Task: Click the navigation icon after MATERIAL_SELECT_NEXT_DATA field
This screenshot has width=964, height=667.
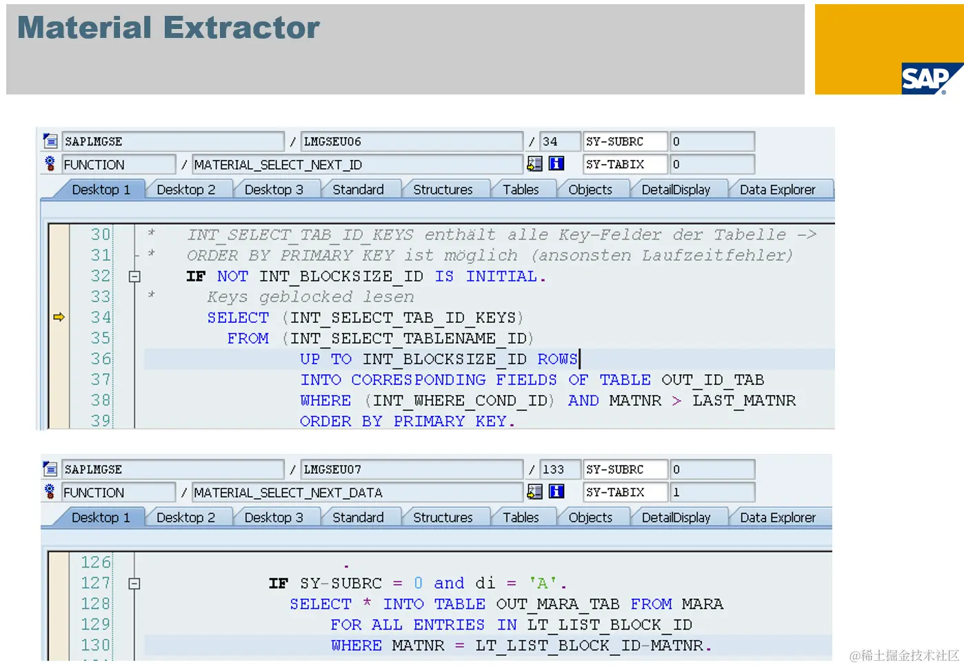Action: click(x=534, y=492)
